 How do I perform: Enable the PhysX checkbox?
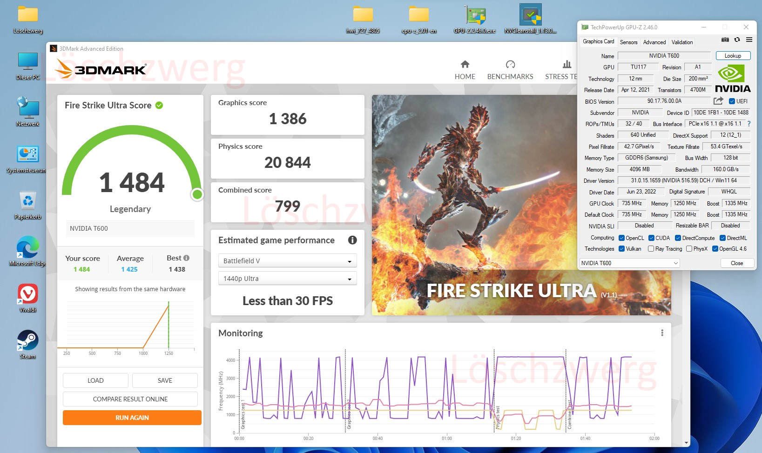point(689,249)
